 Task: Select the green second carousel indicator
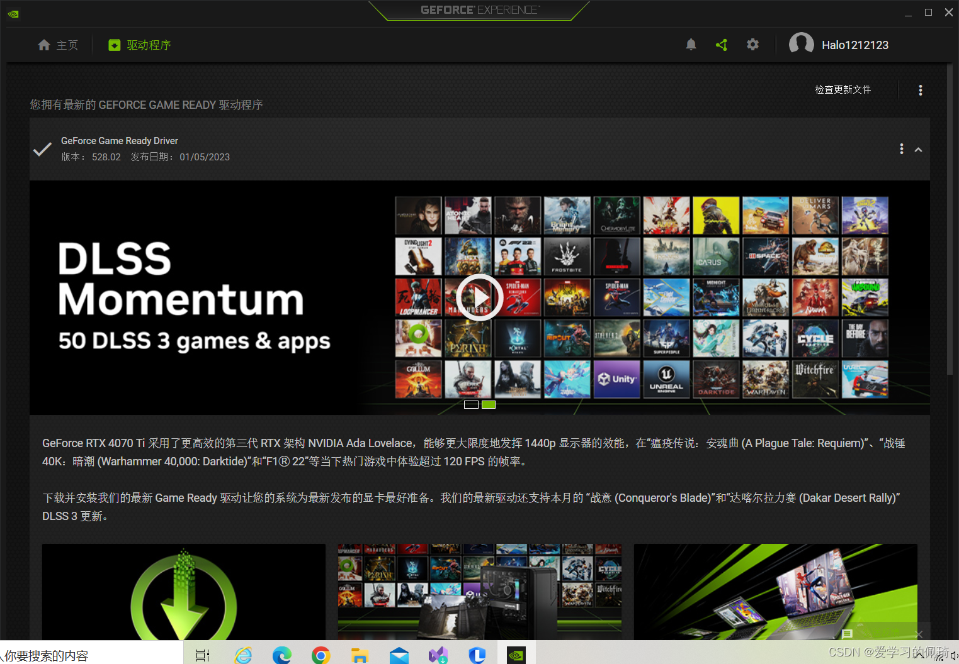pos(489,404)
